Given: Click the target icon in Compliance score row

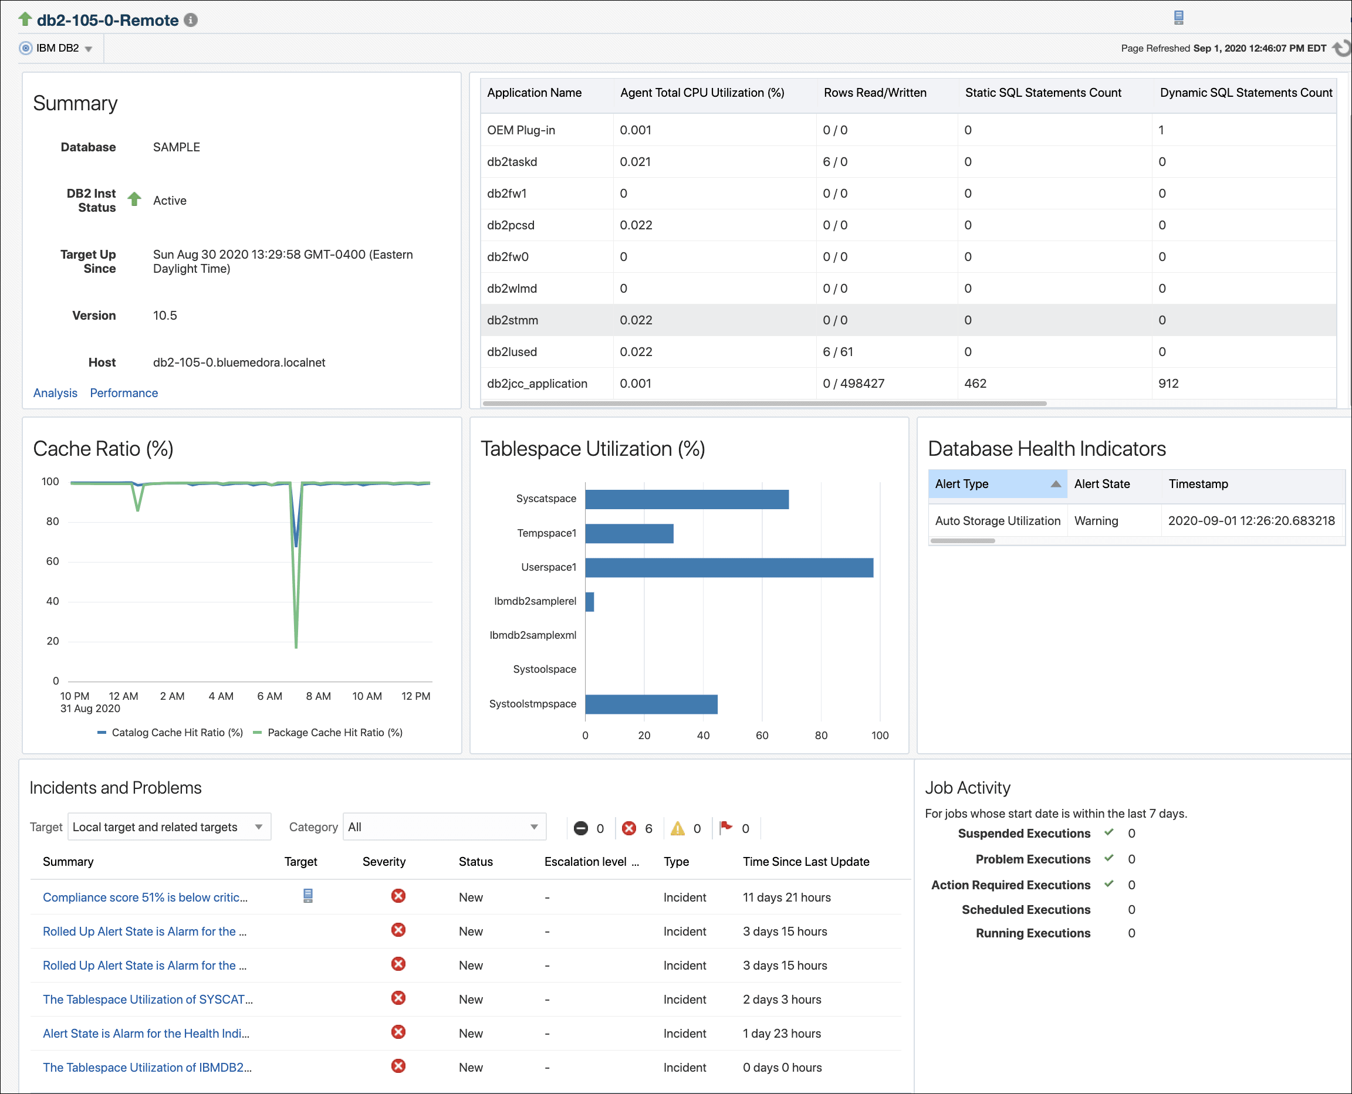Looking at the screenshot, I should (x=307, y=896).
